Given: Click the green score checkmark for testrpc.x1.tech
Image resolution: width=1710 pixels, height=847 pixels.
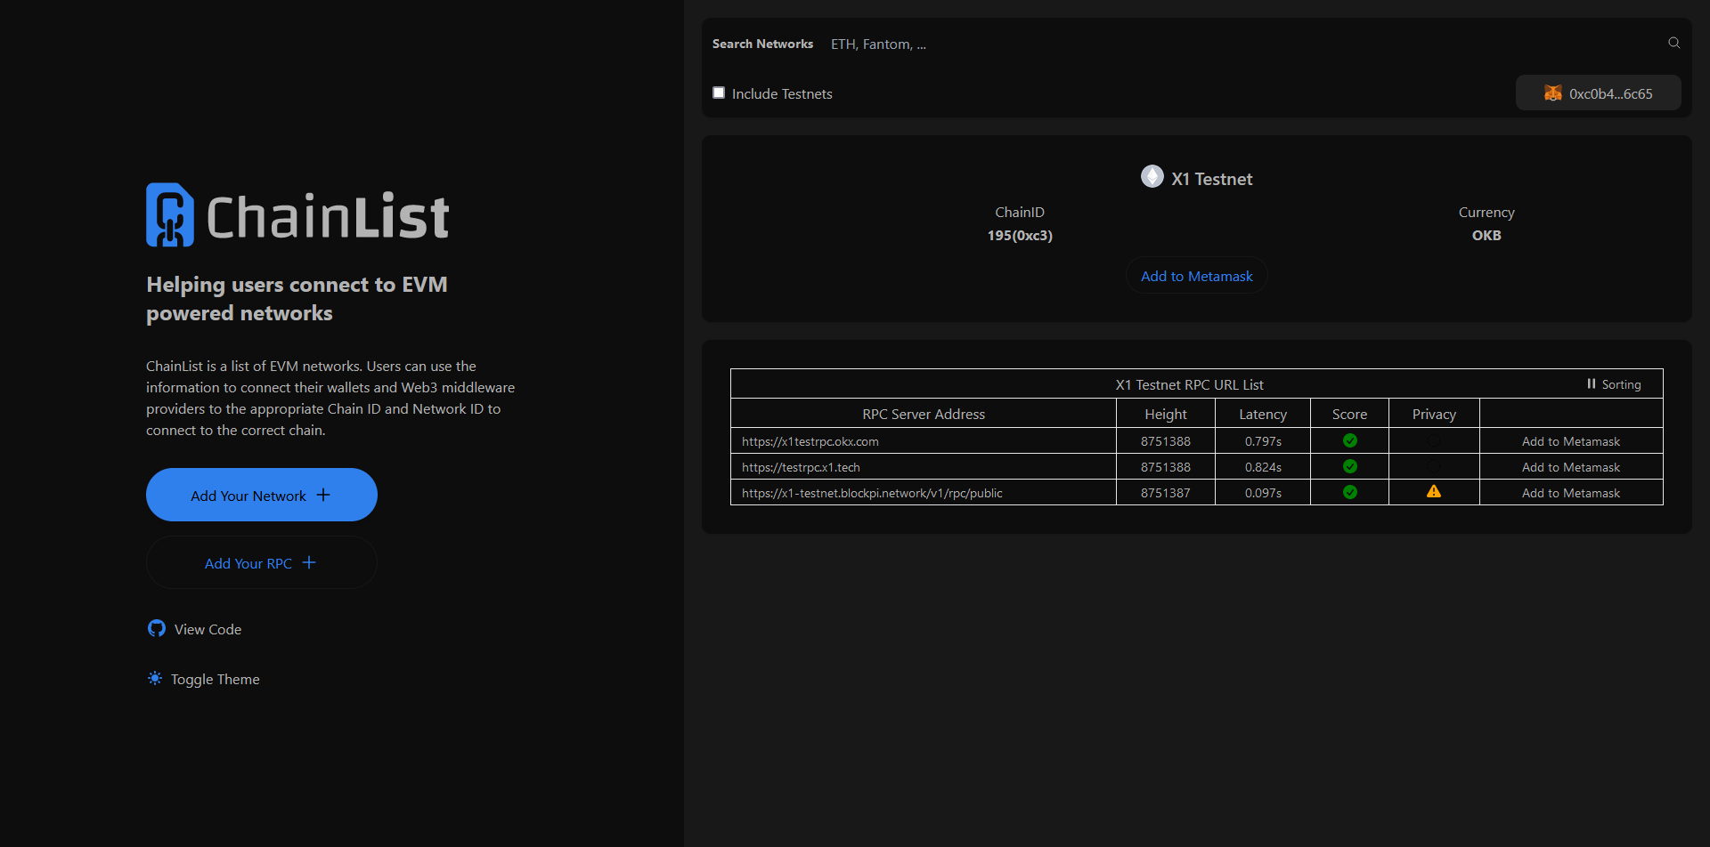Looking at the screenshot, I should coord(1349,467).
